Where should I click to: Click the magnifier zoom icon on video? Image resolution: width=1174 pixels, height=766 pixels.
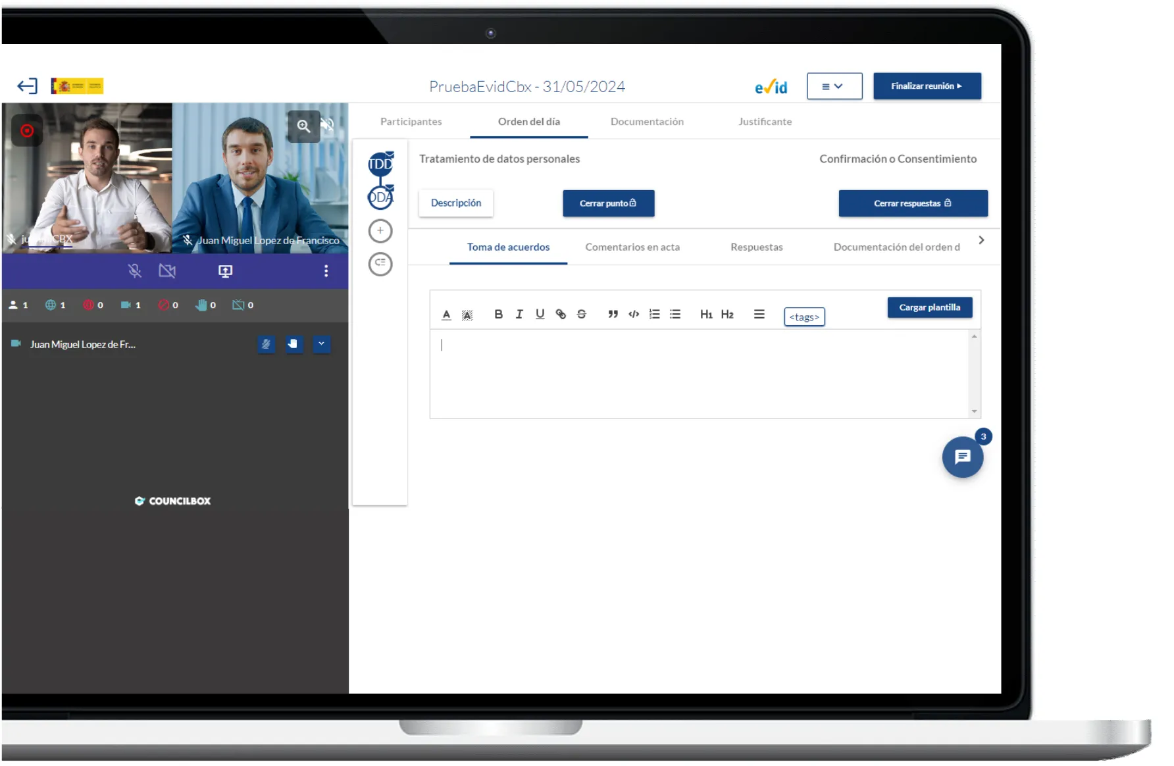303,126
